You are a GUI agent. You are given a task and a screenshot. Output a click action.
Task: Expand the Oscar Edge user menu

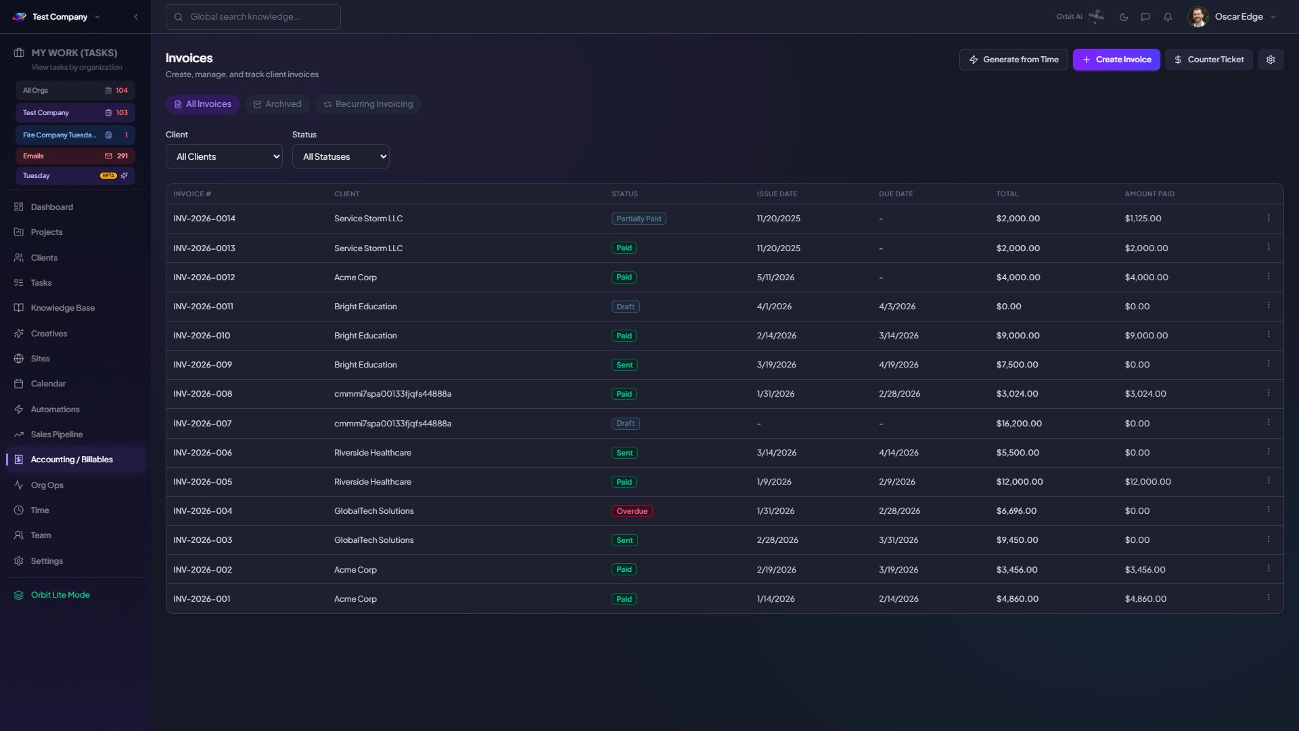(x=1273, y=17)
